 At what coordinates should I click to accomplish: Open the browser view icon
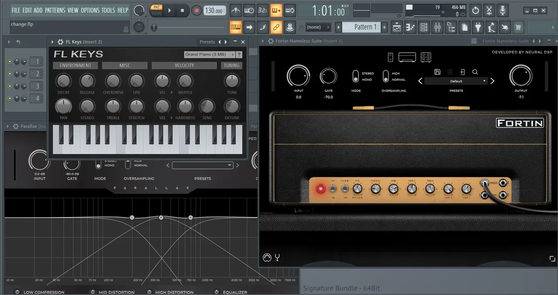tap(451, 27)
